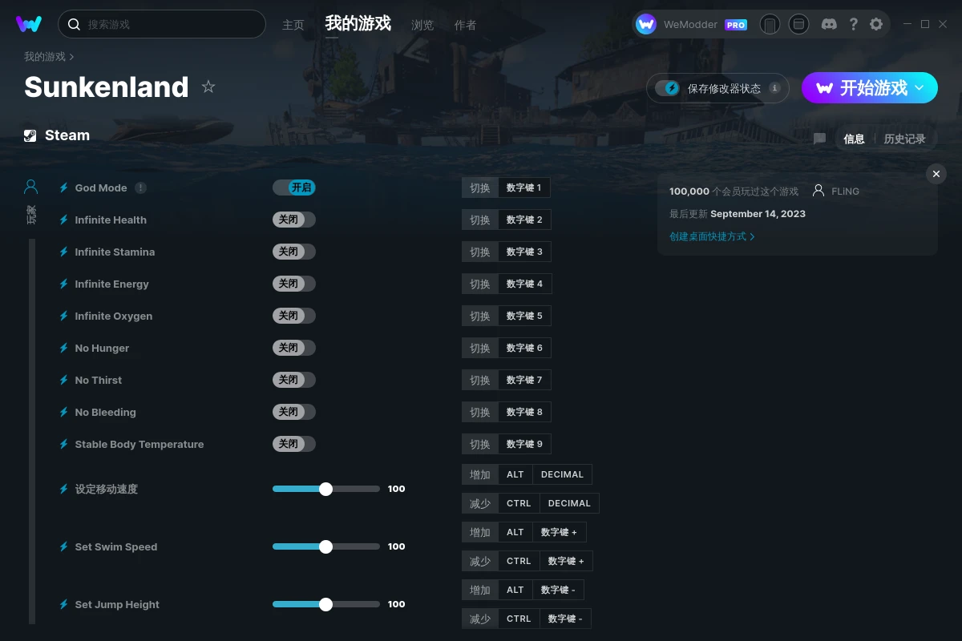Close the info panel
The image size is (962, 641).
[x=936, y=174]
